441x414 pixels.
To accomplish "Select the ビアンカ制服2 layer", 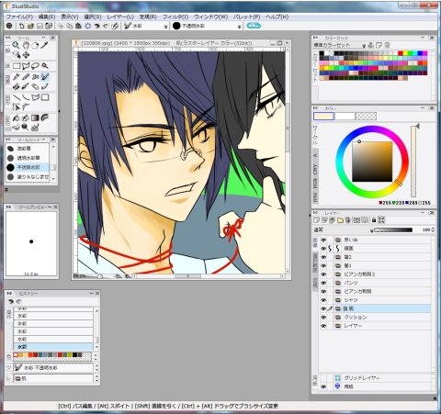I will click(x=375, y=274).
